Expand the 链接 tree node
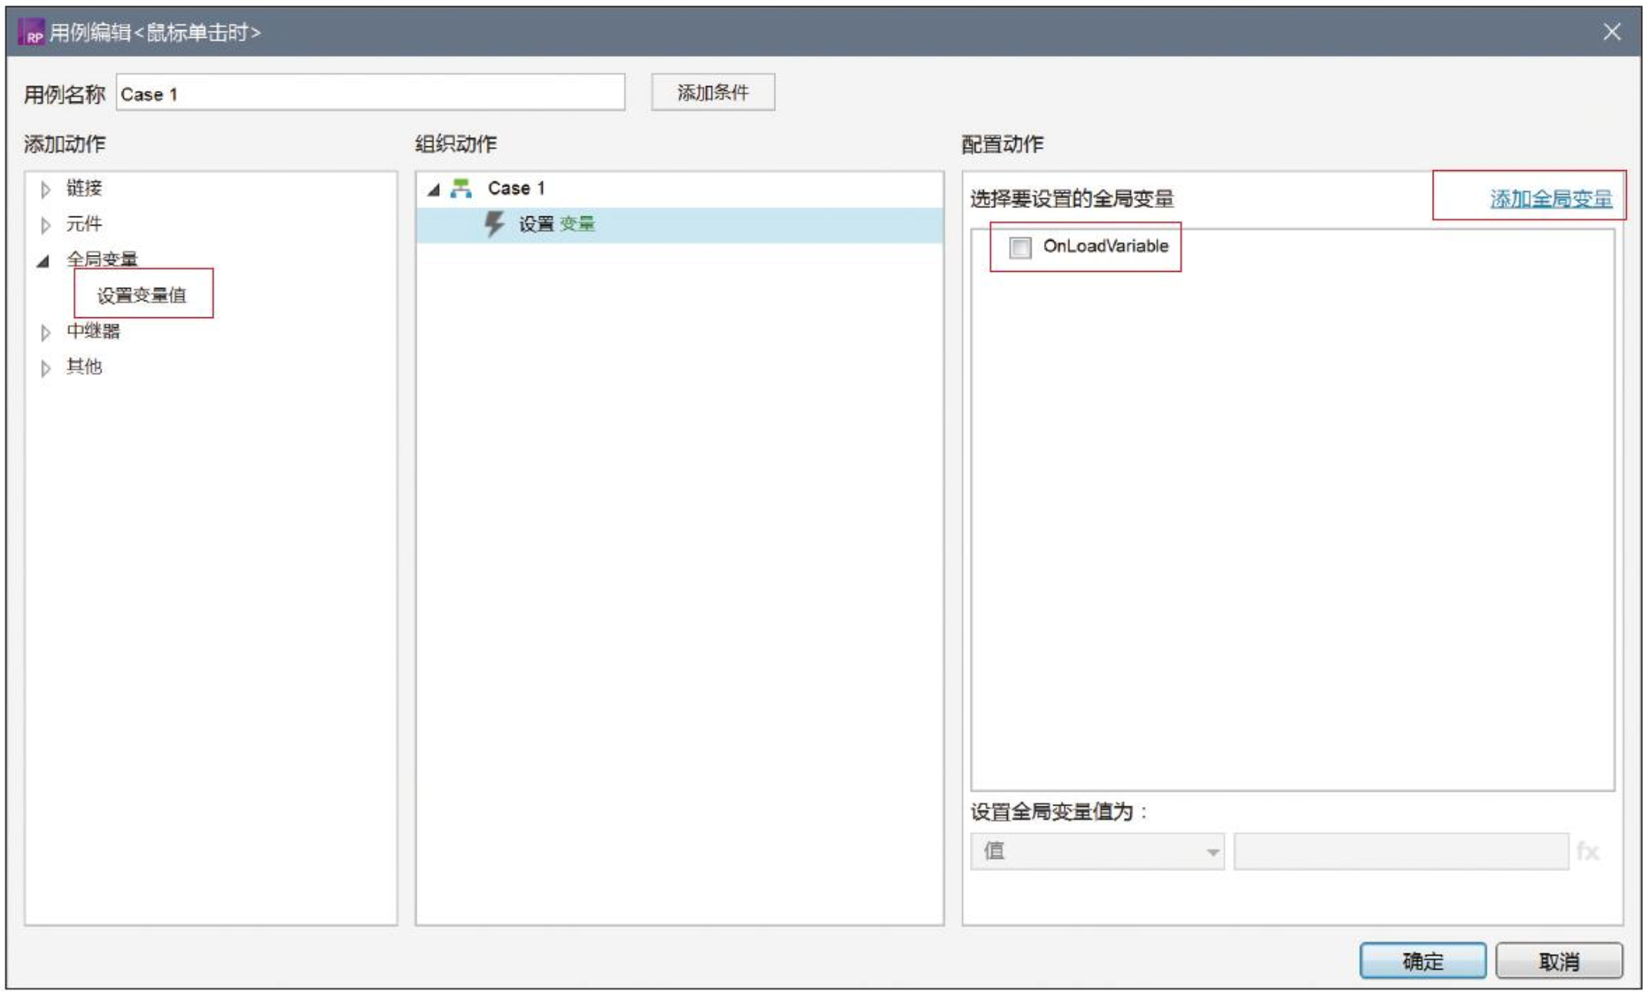The image size is (1649, 995). click(45, 189)
